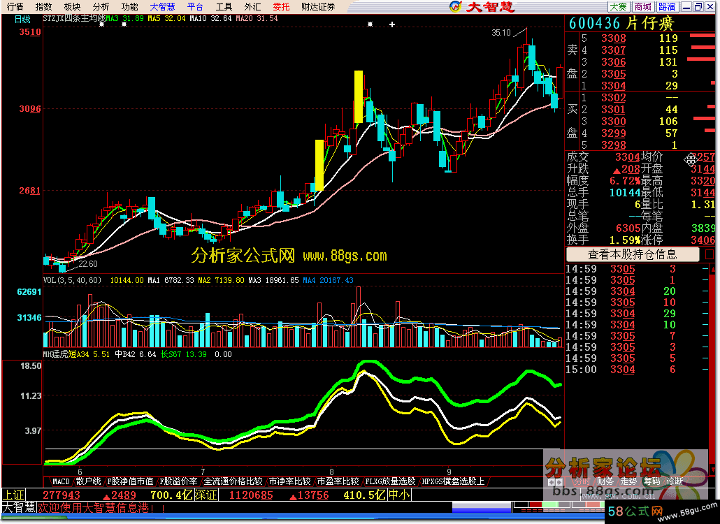720x524 pixels.
Task: Click the 中小 index label in status bar
Action: tap(399, 495)
